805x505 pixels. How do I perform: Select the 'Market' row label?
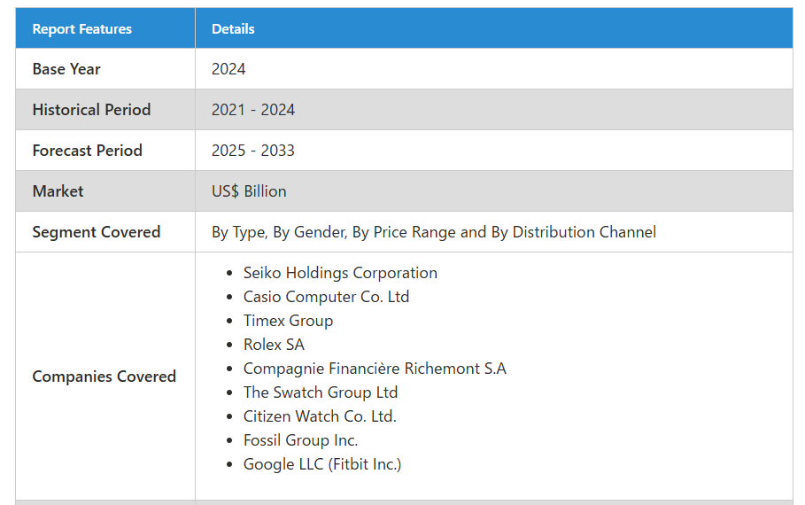pyautogui.click(x=58, y=191)
